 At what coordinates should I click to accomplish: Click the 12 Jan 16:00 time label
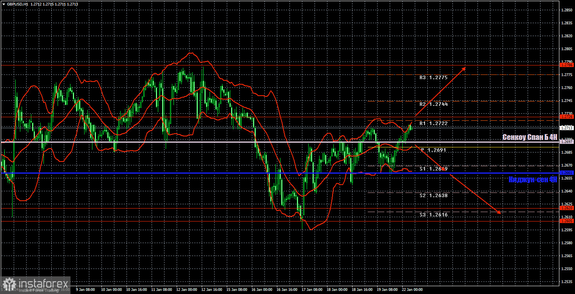point(212,290)
